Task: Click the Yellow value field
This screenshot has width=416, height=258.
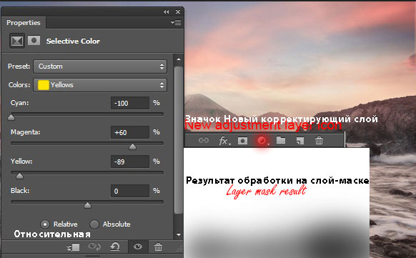Action: [130, 162]
